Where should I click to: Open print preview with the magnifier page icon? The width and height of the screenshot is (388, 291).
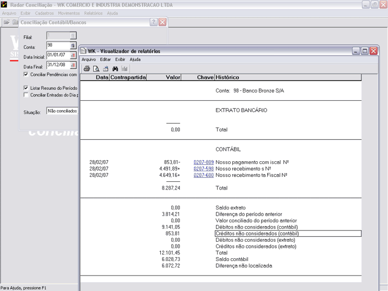tap(96, 69)
